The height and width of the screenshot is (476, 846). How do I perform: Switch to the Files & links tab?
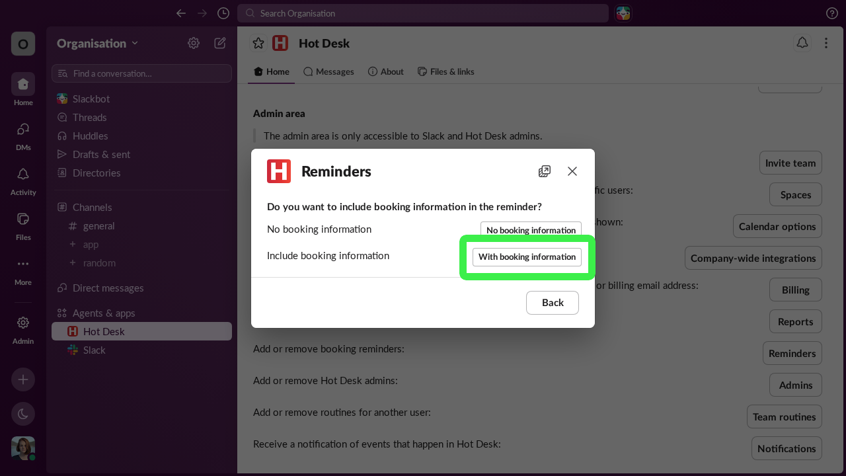[446, 71]
